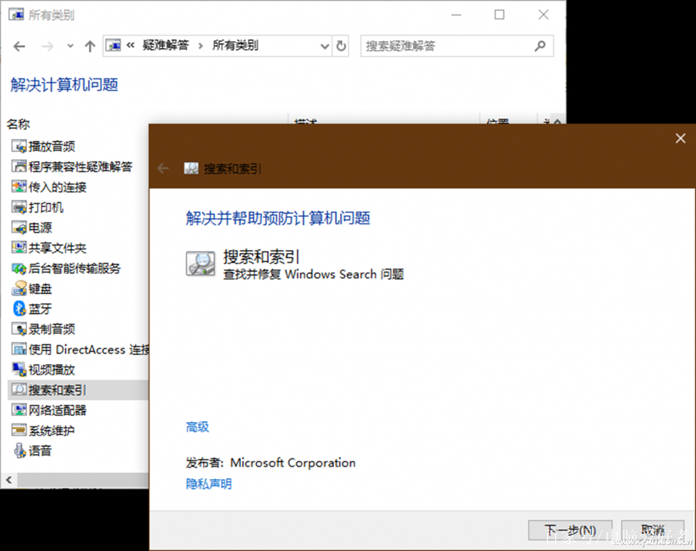Image resolution: width=696 pixels, height=551 pixels.
Task: Click the Program Compatibility (程序兼容性疑难解答) icon
Action: click(x=20, y=166)
